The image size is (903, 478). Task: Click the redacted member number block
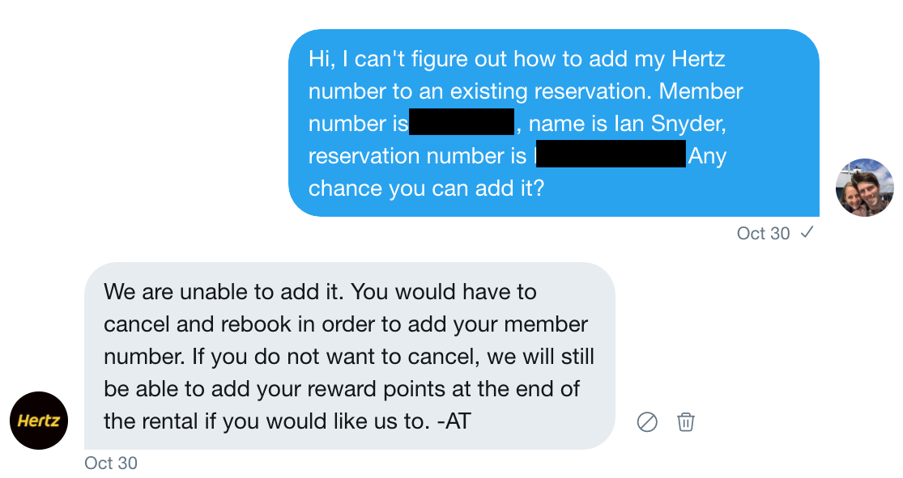point(462,123)
